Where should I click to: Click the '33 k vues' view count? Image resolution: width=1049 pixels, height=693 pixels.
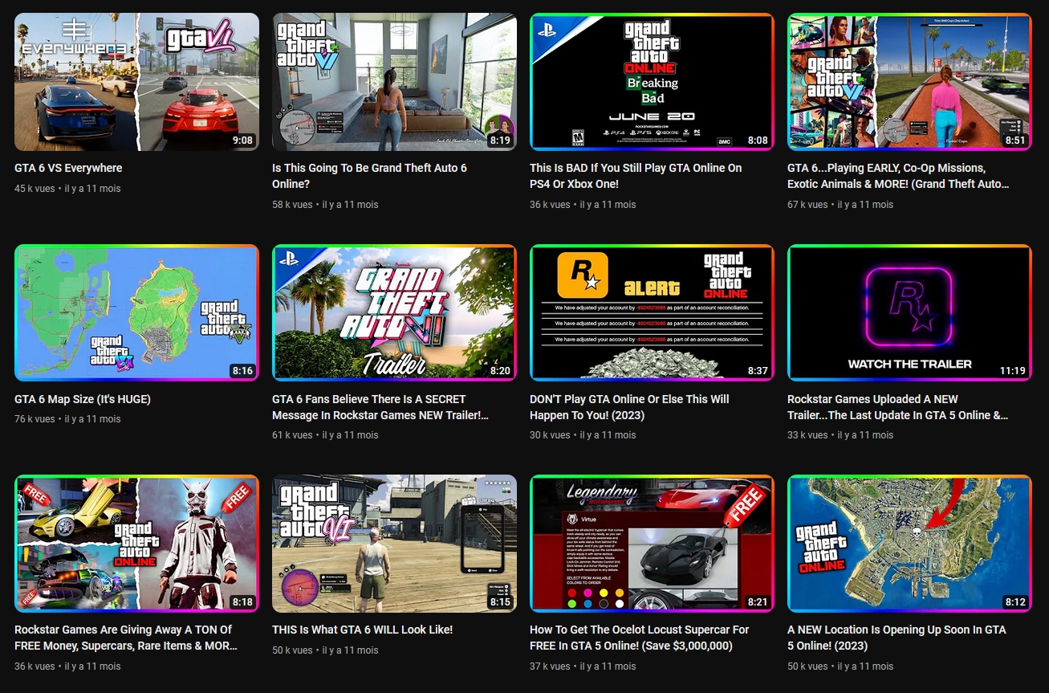808,435
